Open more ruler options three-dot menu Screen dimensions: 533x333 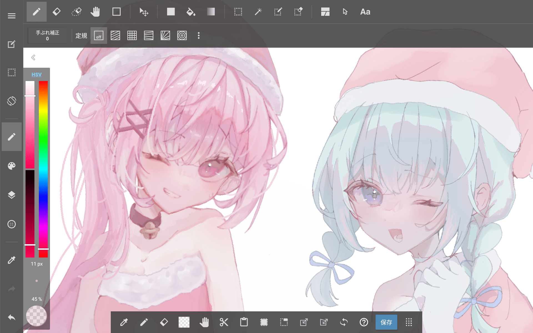click(198, 36)
